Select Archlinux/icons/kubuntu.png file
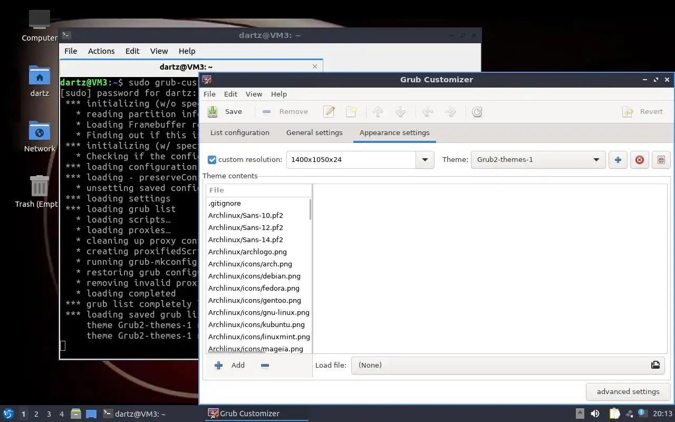Viewport: 675px width, 422px height. (x=258, y=324)
